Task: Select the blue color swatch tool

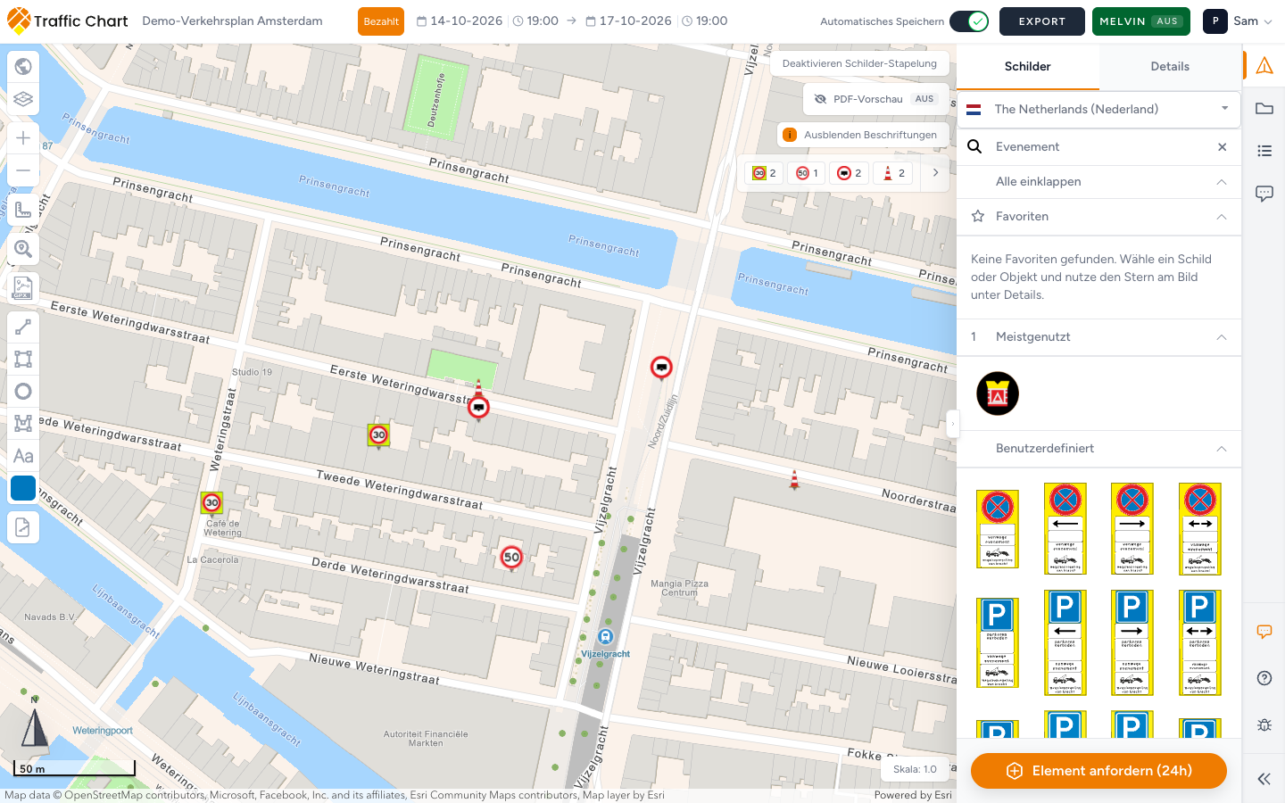Action: (23, 488)
